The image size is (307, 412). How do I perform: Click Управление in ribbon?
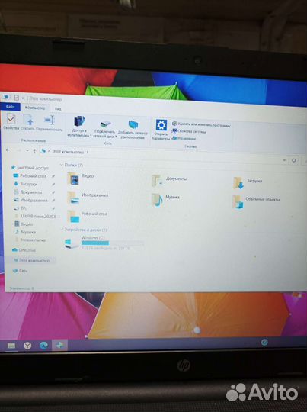(184, 138)
